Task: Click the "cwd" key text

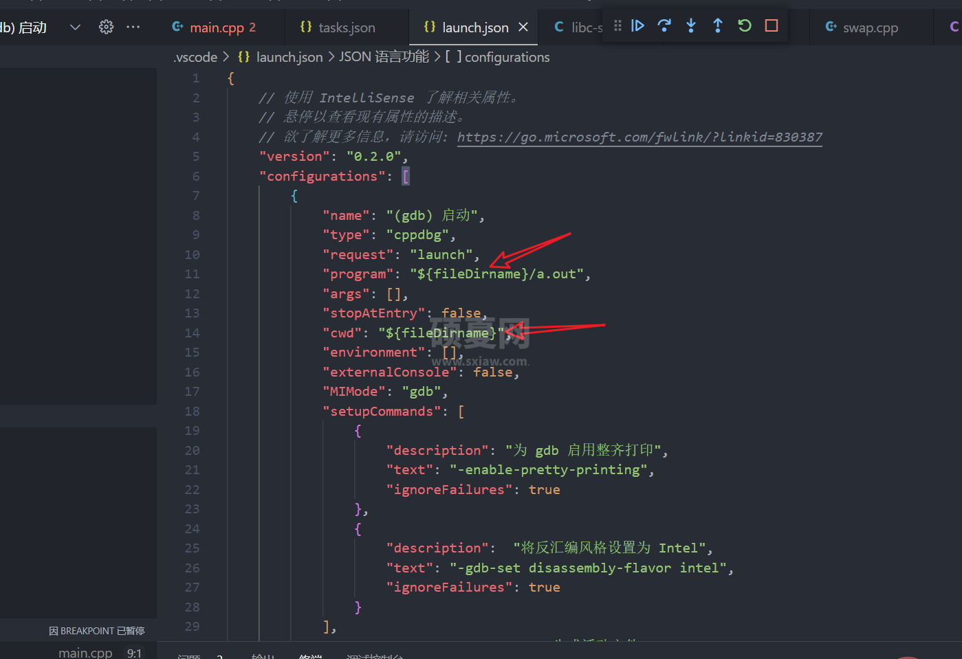Action: pos(342,333)
